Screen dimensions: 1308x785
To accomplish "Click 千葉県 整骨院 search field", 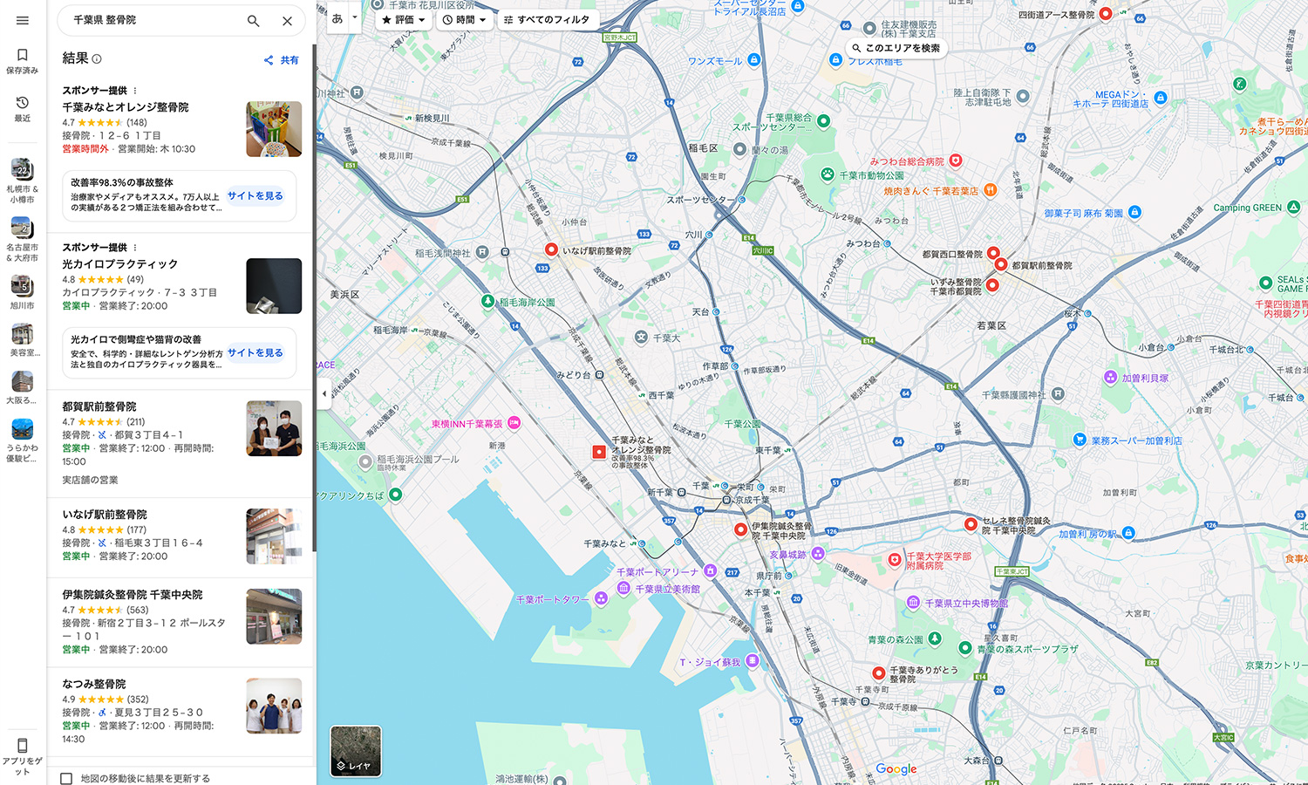I will (x=153, y=20).
